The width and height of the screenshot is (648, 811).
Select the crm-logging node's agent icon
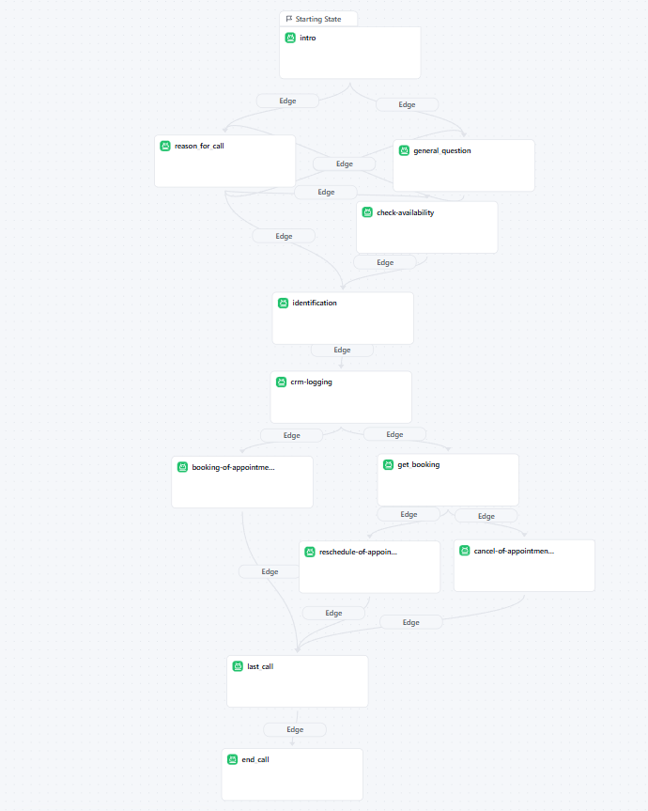click(x=281, y=382)
